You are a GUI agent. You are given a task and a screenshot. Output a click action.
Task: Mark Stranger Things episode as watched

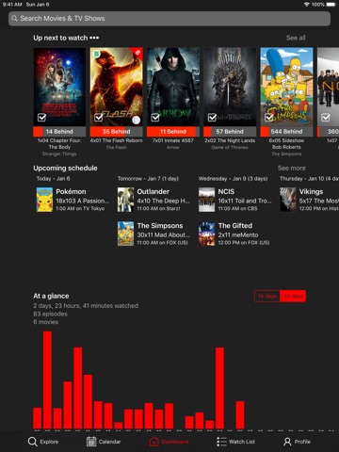click(x=41, y=118)
